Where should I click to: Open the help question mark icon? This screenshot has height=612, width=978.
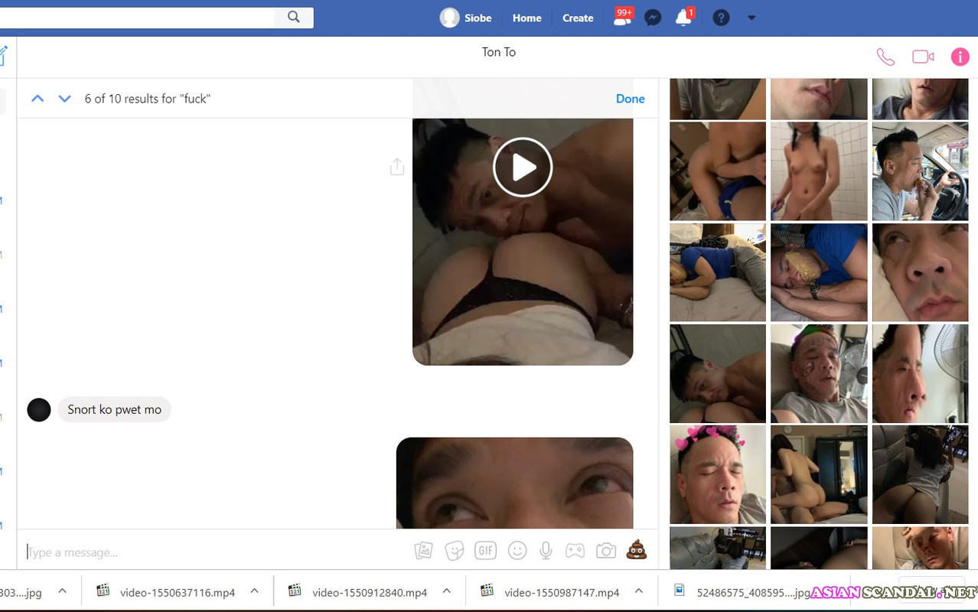[721, 18]
